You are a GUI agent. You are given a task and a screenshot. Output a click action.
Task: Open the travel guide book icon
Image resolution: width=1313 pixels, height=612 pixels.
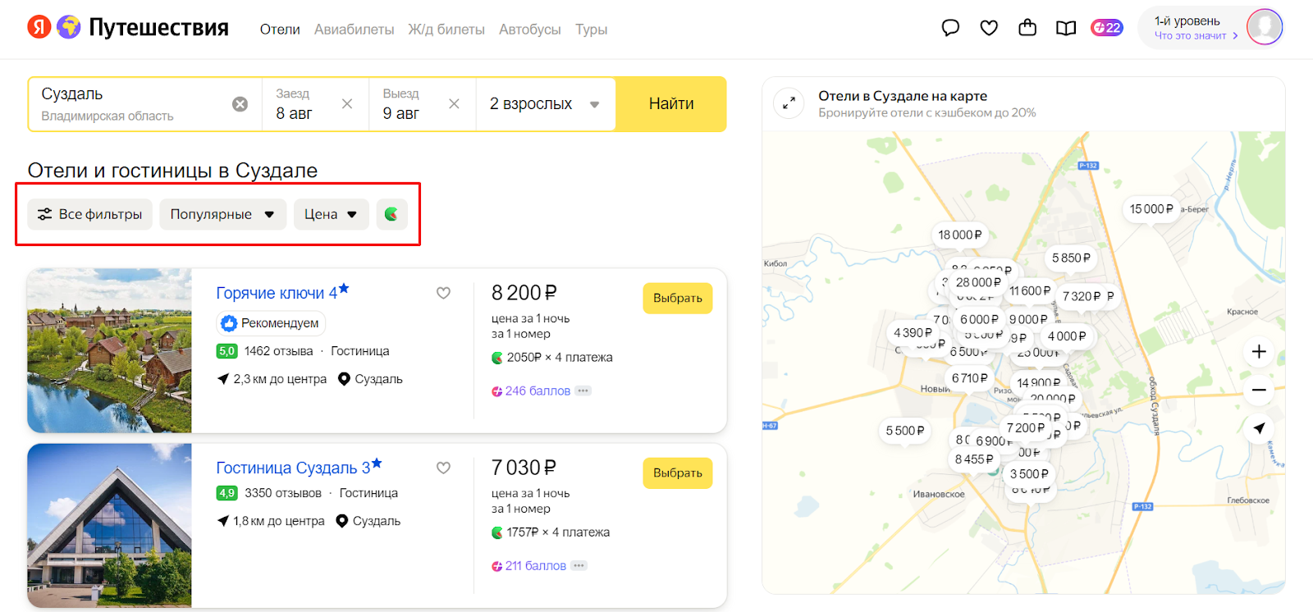(1066, 28)
